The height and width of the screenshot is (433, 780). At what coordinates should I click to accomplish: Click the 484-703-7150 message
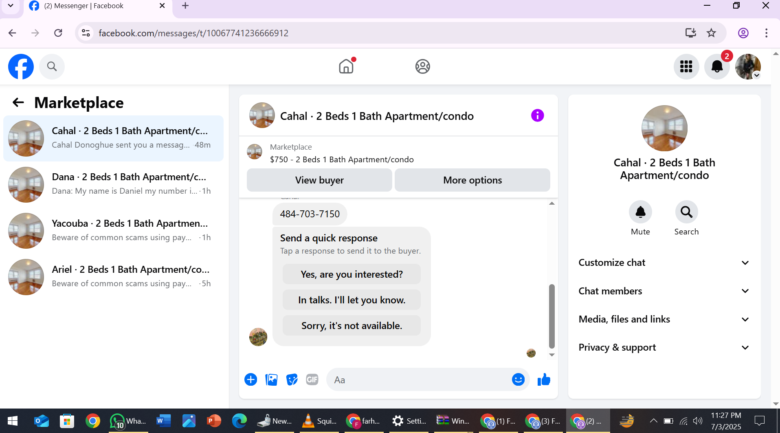(310, 214)
